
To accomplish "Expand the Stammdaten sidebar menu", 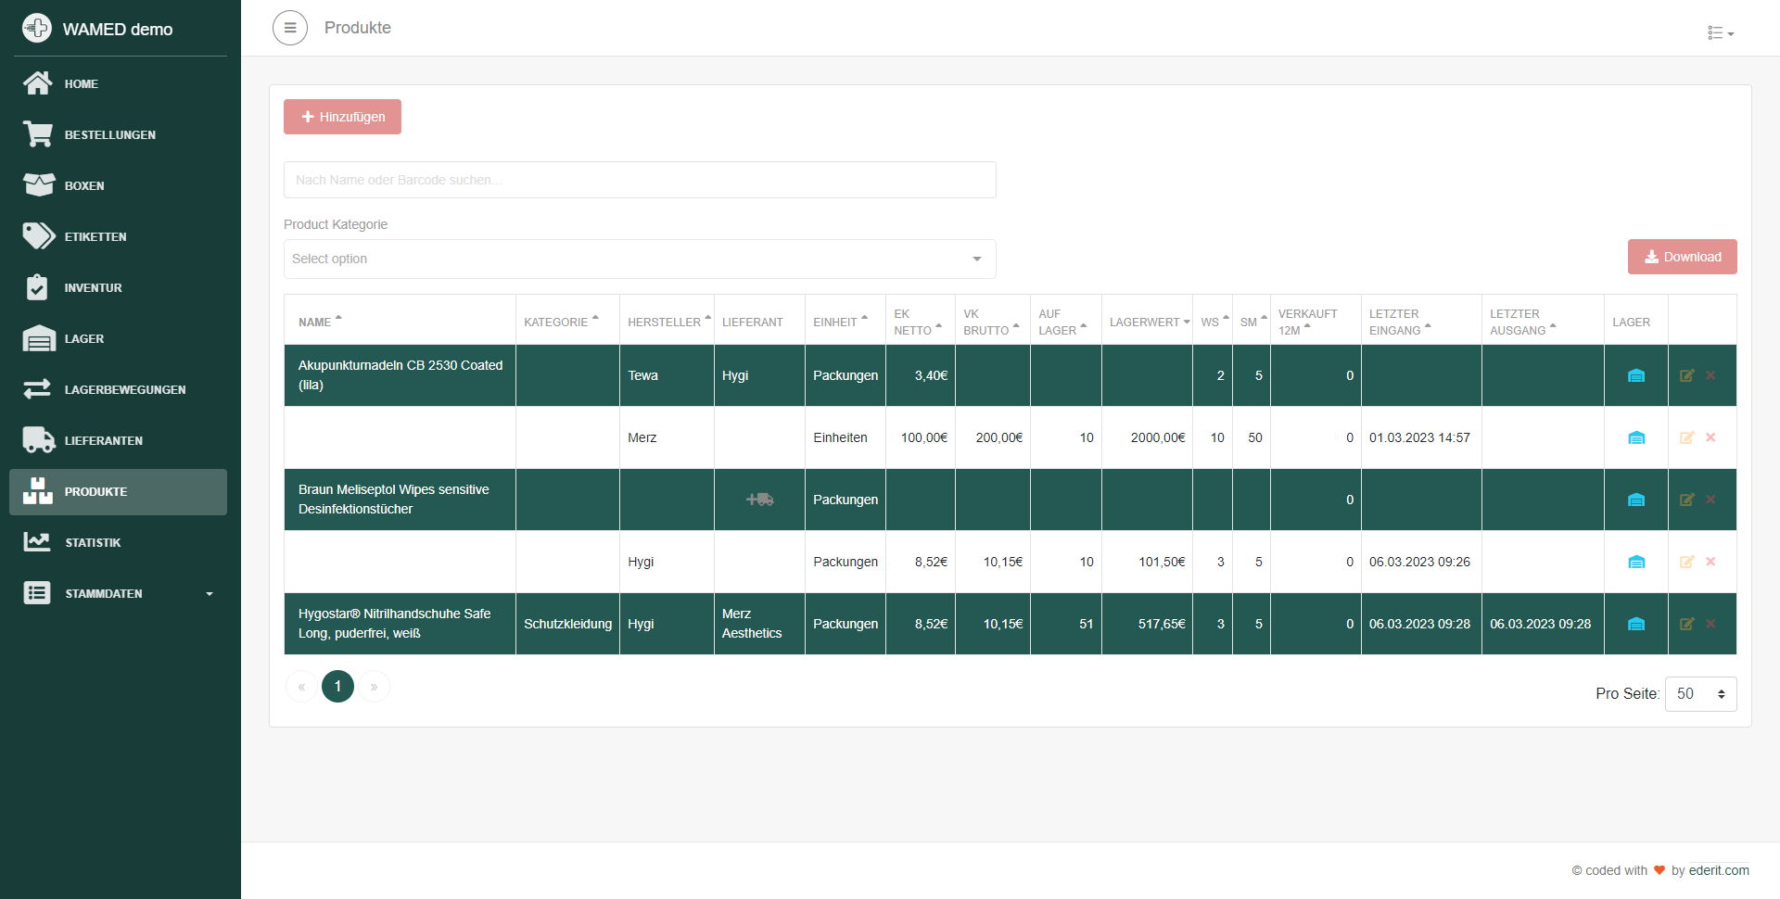I will tap(119, 593).
